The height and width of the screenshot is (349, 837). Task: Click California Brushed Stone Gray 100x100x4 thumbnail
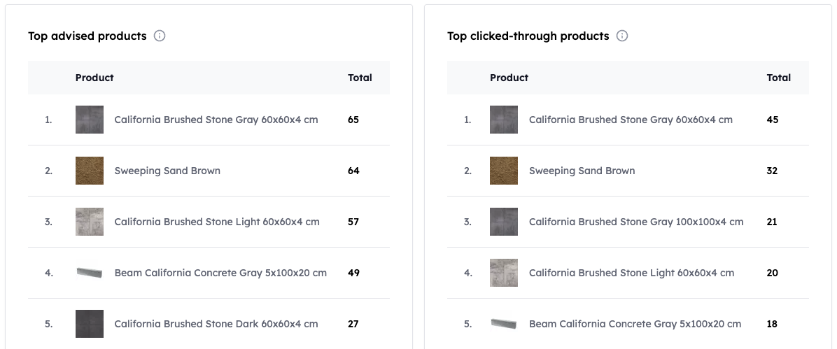[x=504, y=222]
